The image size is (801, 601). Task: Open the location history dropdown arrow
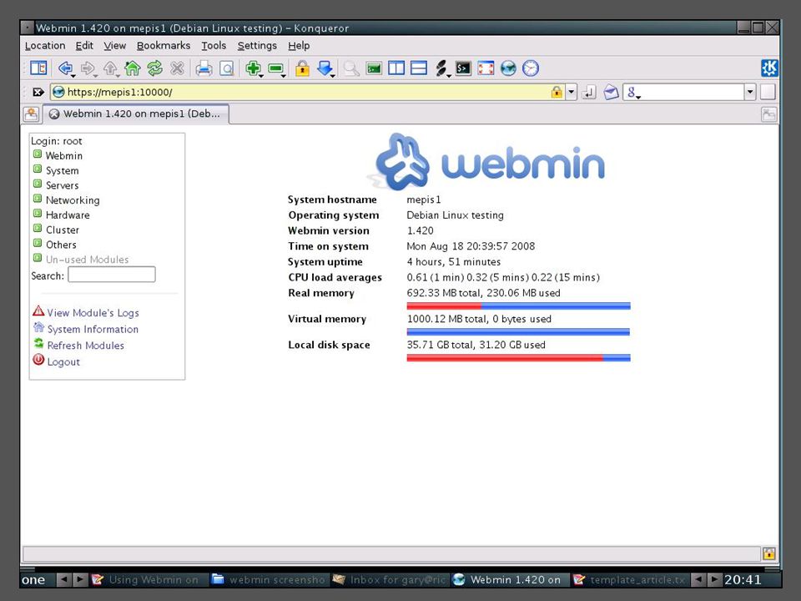click(x=572, y=93)
